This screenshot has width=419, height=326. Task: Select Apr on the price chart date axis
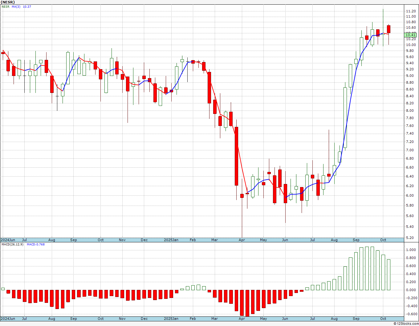point(242,240)
